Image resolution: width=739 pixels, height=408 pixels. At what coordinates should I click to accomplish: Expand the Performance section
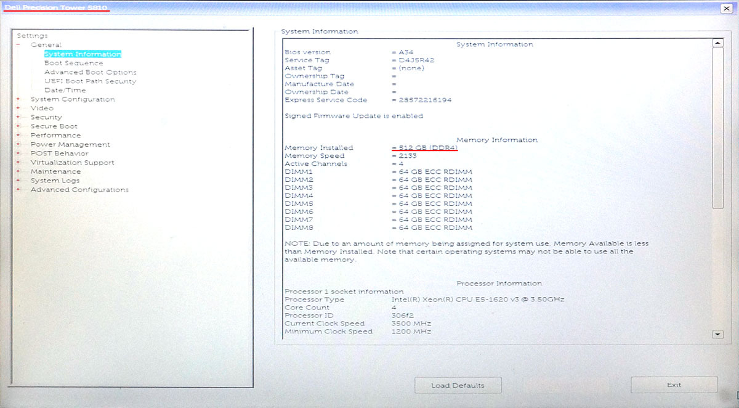18,136
